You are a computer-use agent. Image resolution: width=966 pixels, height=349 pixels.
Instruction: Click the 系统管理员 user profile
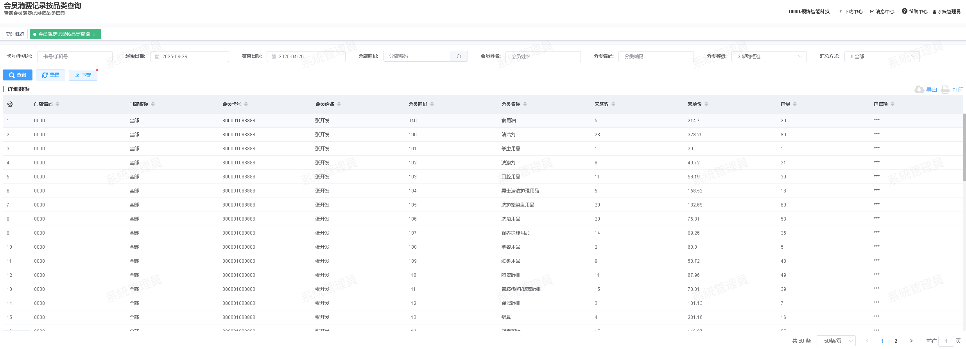[x=946, y=12]
